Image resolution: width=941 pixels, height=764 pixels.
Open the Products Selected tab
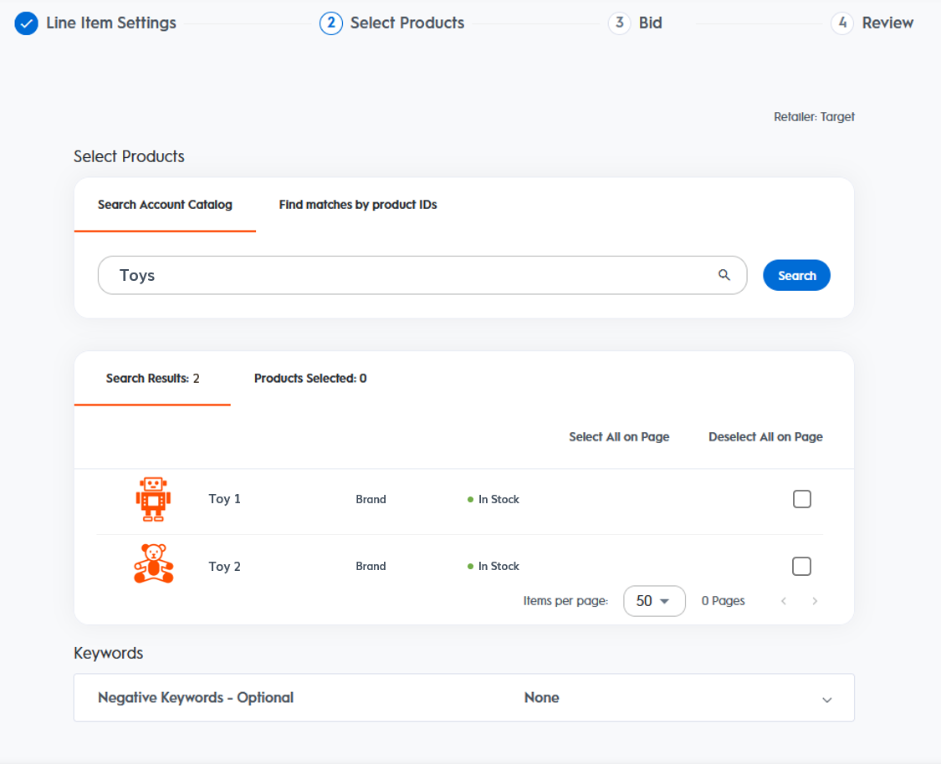(310, 379)
